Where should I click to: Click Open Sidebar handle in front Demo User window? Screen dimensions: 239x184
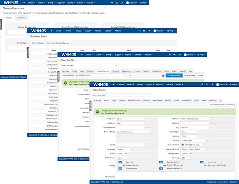pos(90,106)
